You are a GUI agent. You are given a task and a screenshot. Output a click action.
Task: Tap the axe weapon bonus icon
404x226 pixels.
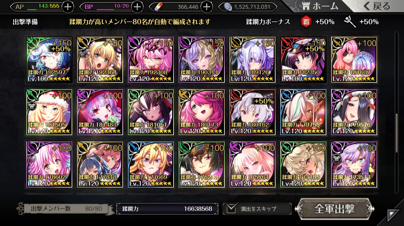[x=349, y=22]
